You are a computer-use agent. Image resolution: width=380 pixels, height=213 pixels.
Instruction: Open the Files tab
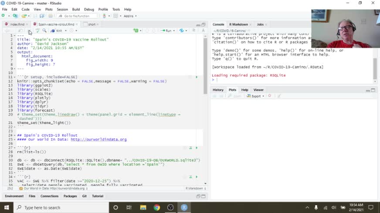pos(32,196)
